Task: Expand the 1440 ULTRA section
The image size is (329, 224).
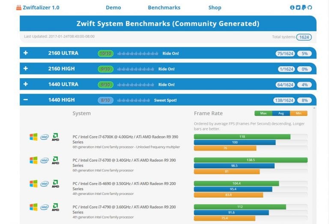Action: 26,84
